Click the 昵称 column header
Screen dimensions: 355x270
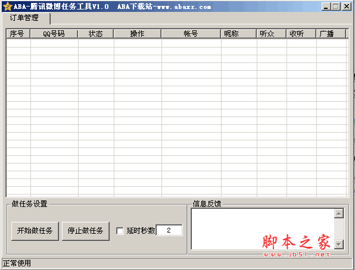point(239,34)
